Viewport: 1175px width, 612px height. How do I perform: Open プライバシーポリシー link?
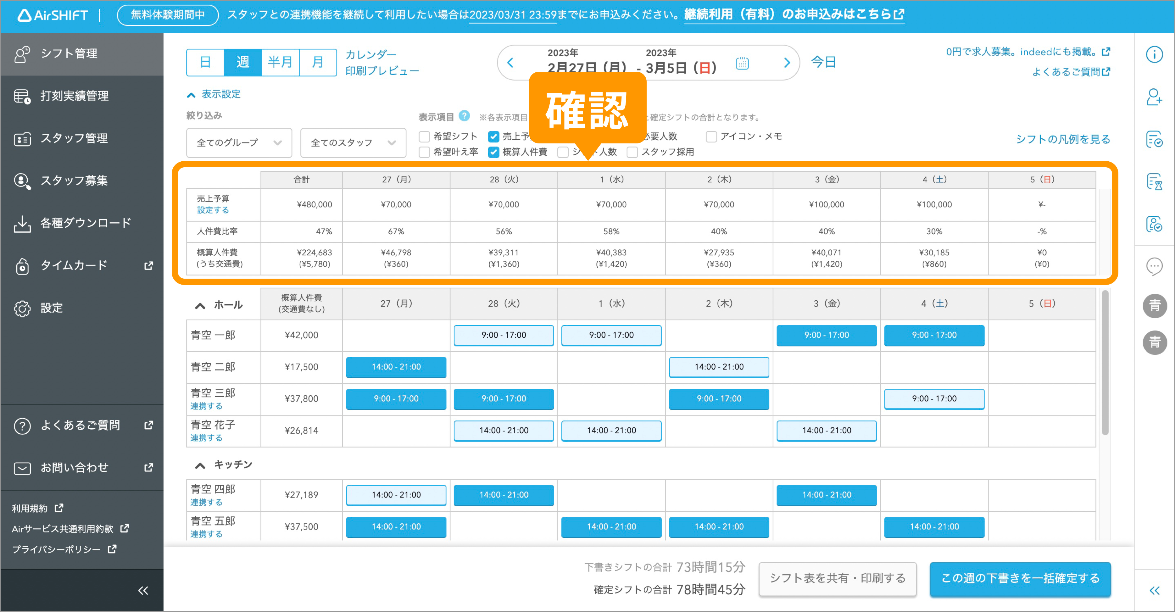(64, 549)
